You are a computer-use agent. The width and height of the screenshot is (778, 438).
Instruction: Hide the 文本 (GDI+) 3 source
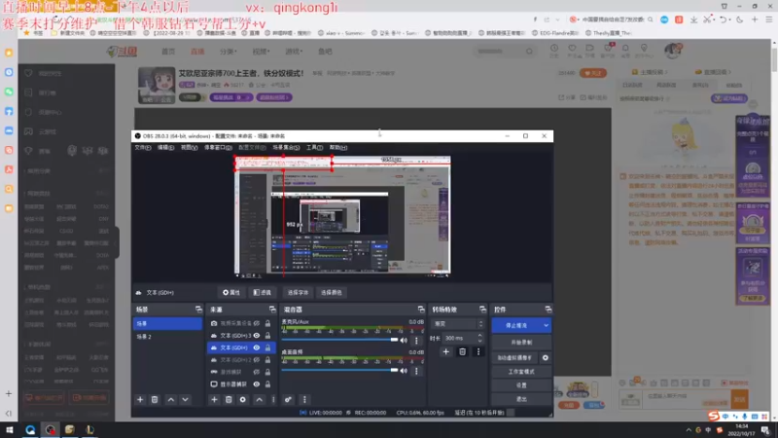pos(257,336)
